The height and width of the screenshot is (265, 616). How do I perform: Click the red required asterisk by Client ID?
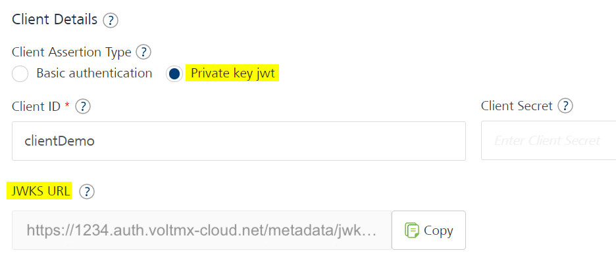click(x=67, y=105)
